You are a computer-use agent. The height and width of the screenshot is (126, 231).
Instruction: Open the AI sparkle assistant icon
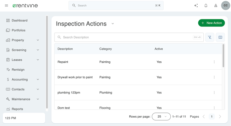point(196,6)
